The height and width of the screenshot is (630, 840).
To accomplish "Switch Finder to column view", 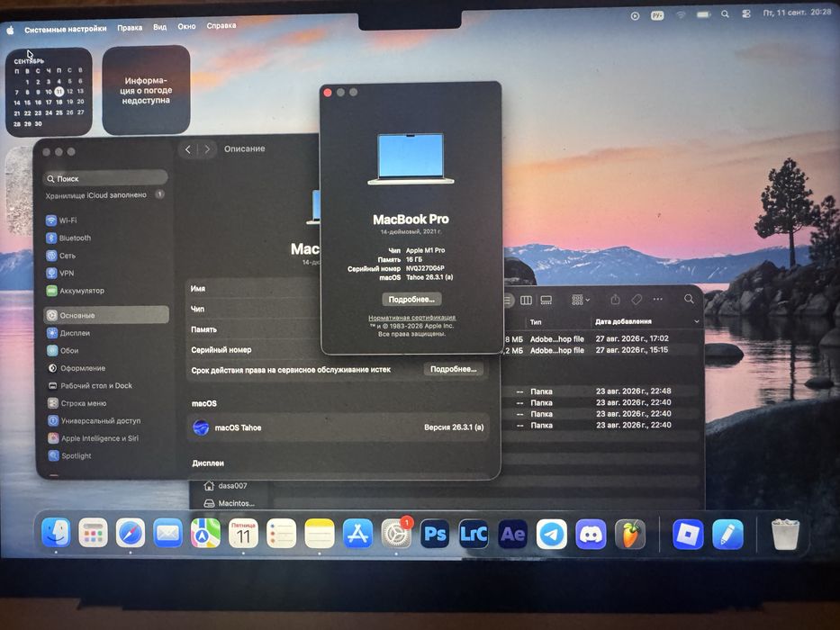I will [x=526, y=300].
